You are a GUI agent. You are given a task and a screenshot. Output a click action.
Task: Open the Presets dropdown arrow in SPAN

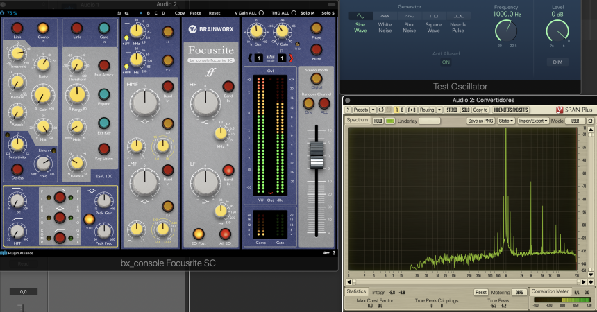point(373,110)
